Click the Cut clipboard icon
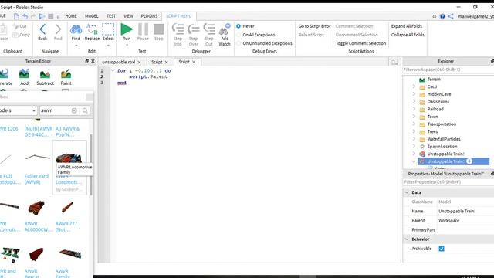 pyautogui.click(x=15, y=26)
